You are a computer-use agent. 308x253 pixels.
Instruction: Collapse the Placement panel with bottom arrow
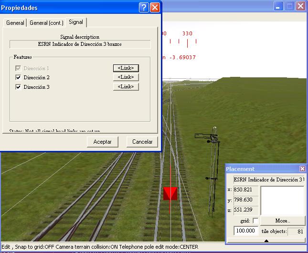click(x=266, y=241)
